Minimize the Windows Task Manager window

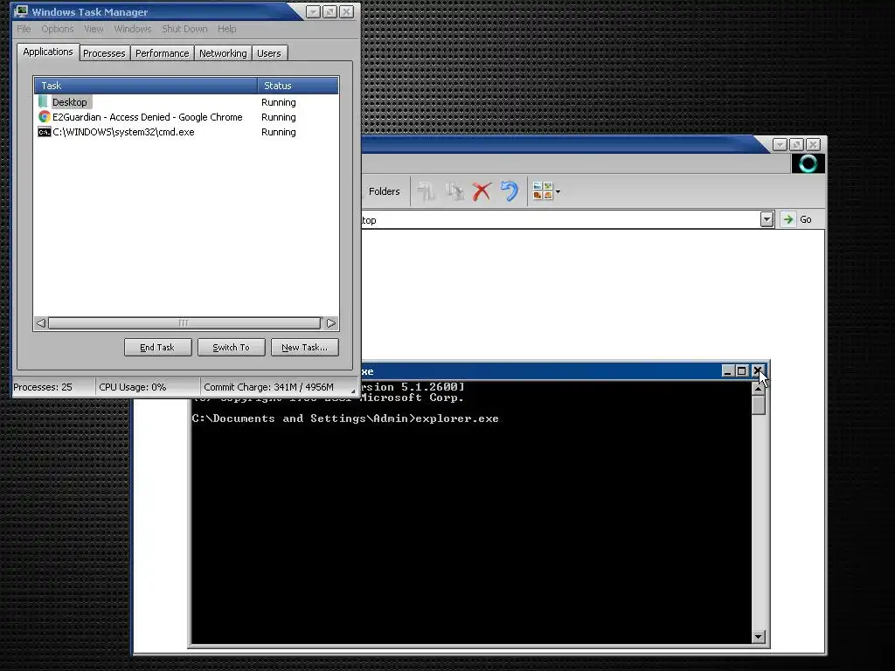313,11
